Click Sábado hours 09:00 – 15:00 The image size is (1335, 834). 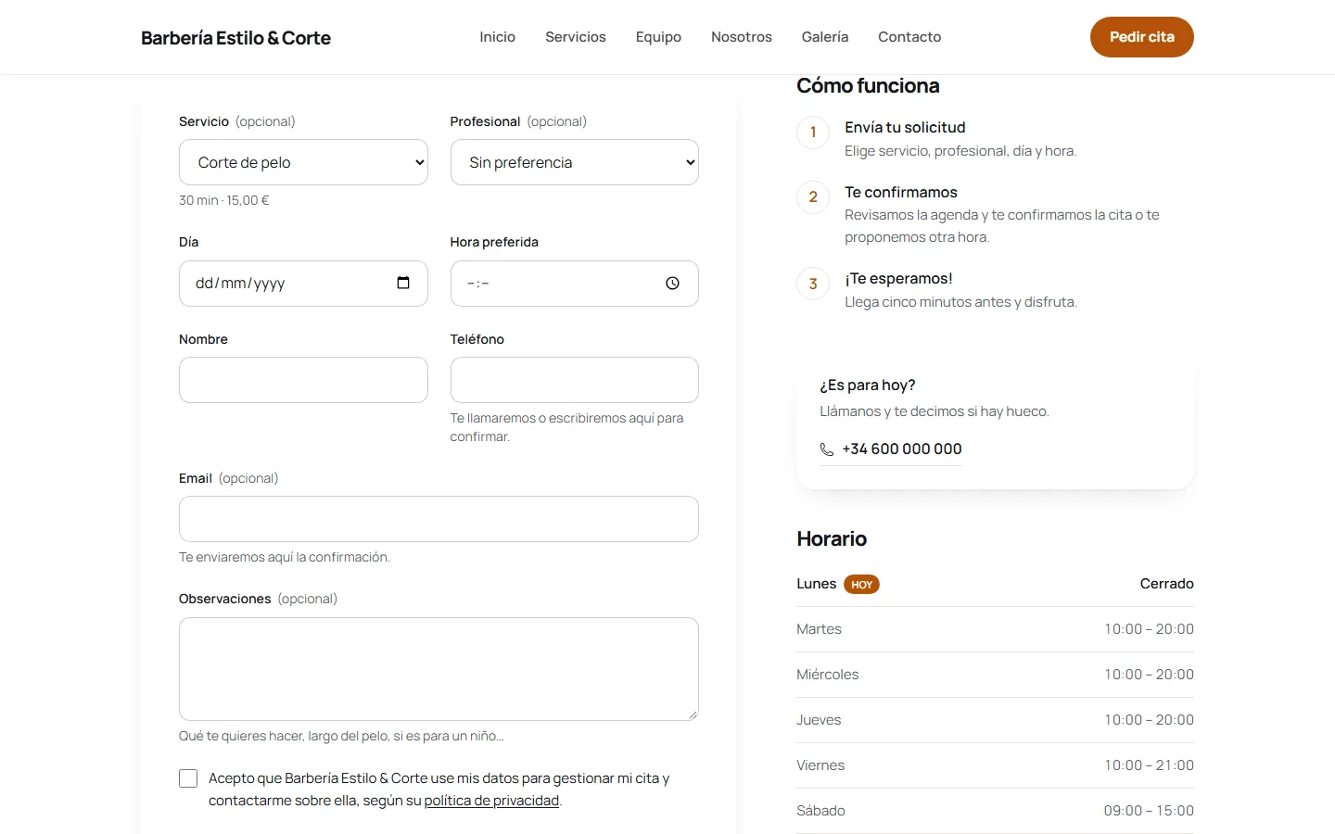[x=1149, y=811]
